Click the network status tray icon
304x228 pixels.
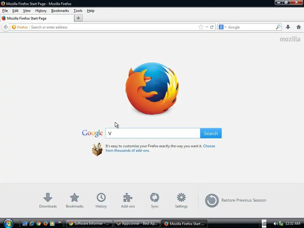[281, 224]
